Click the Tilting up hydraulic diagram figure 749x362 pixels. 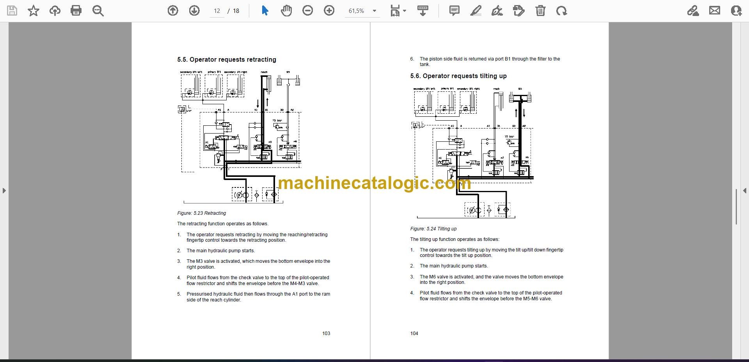472,152
